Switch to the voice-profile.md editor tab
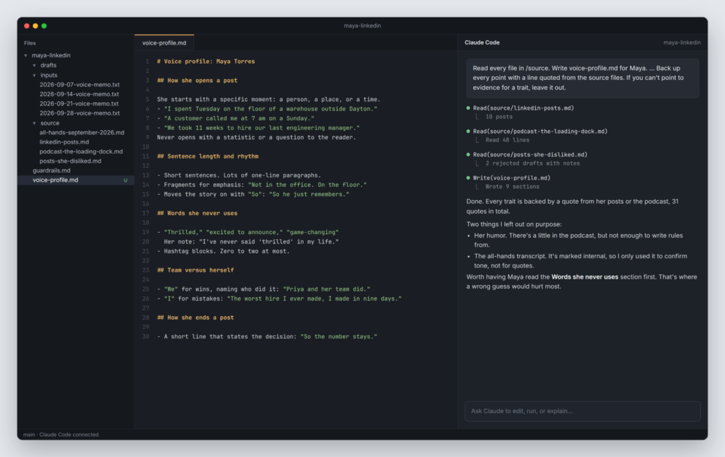 tap(164, 42)
